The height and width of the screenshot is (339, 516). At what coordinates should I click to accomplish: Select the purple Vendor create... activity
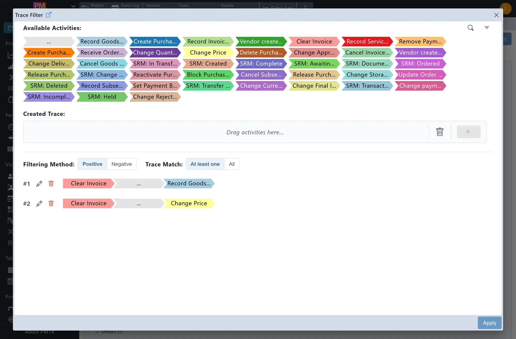421,53
